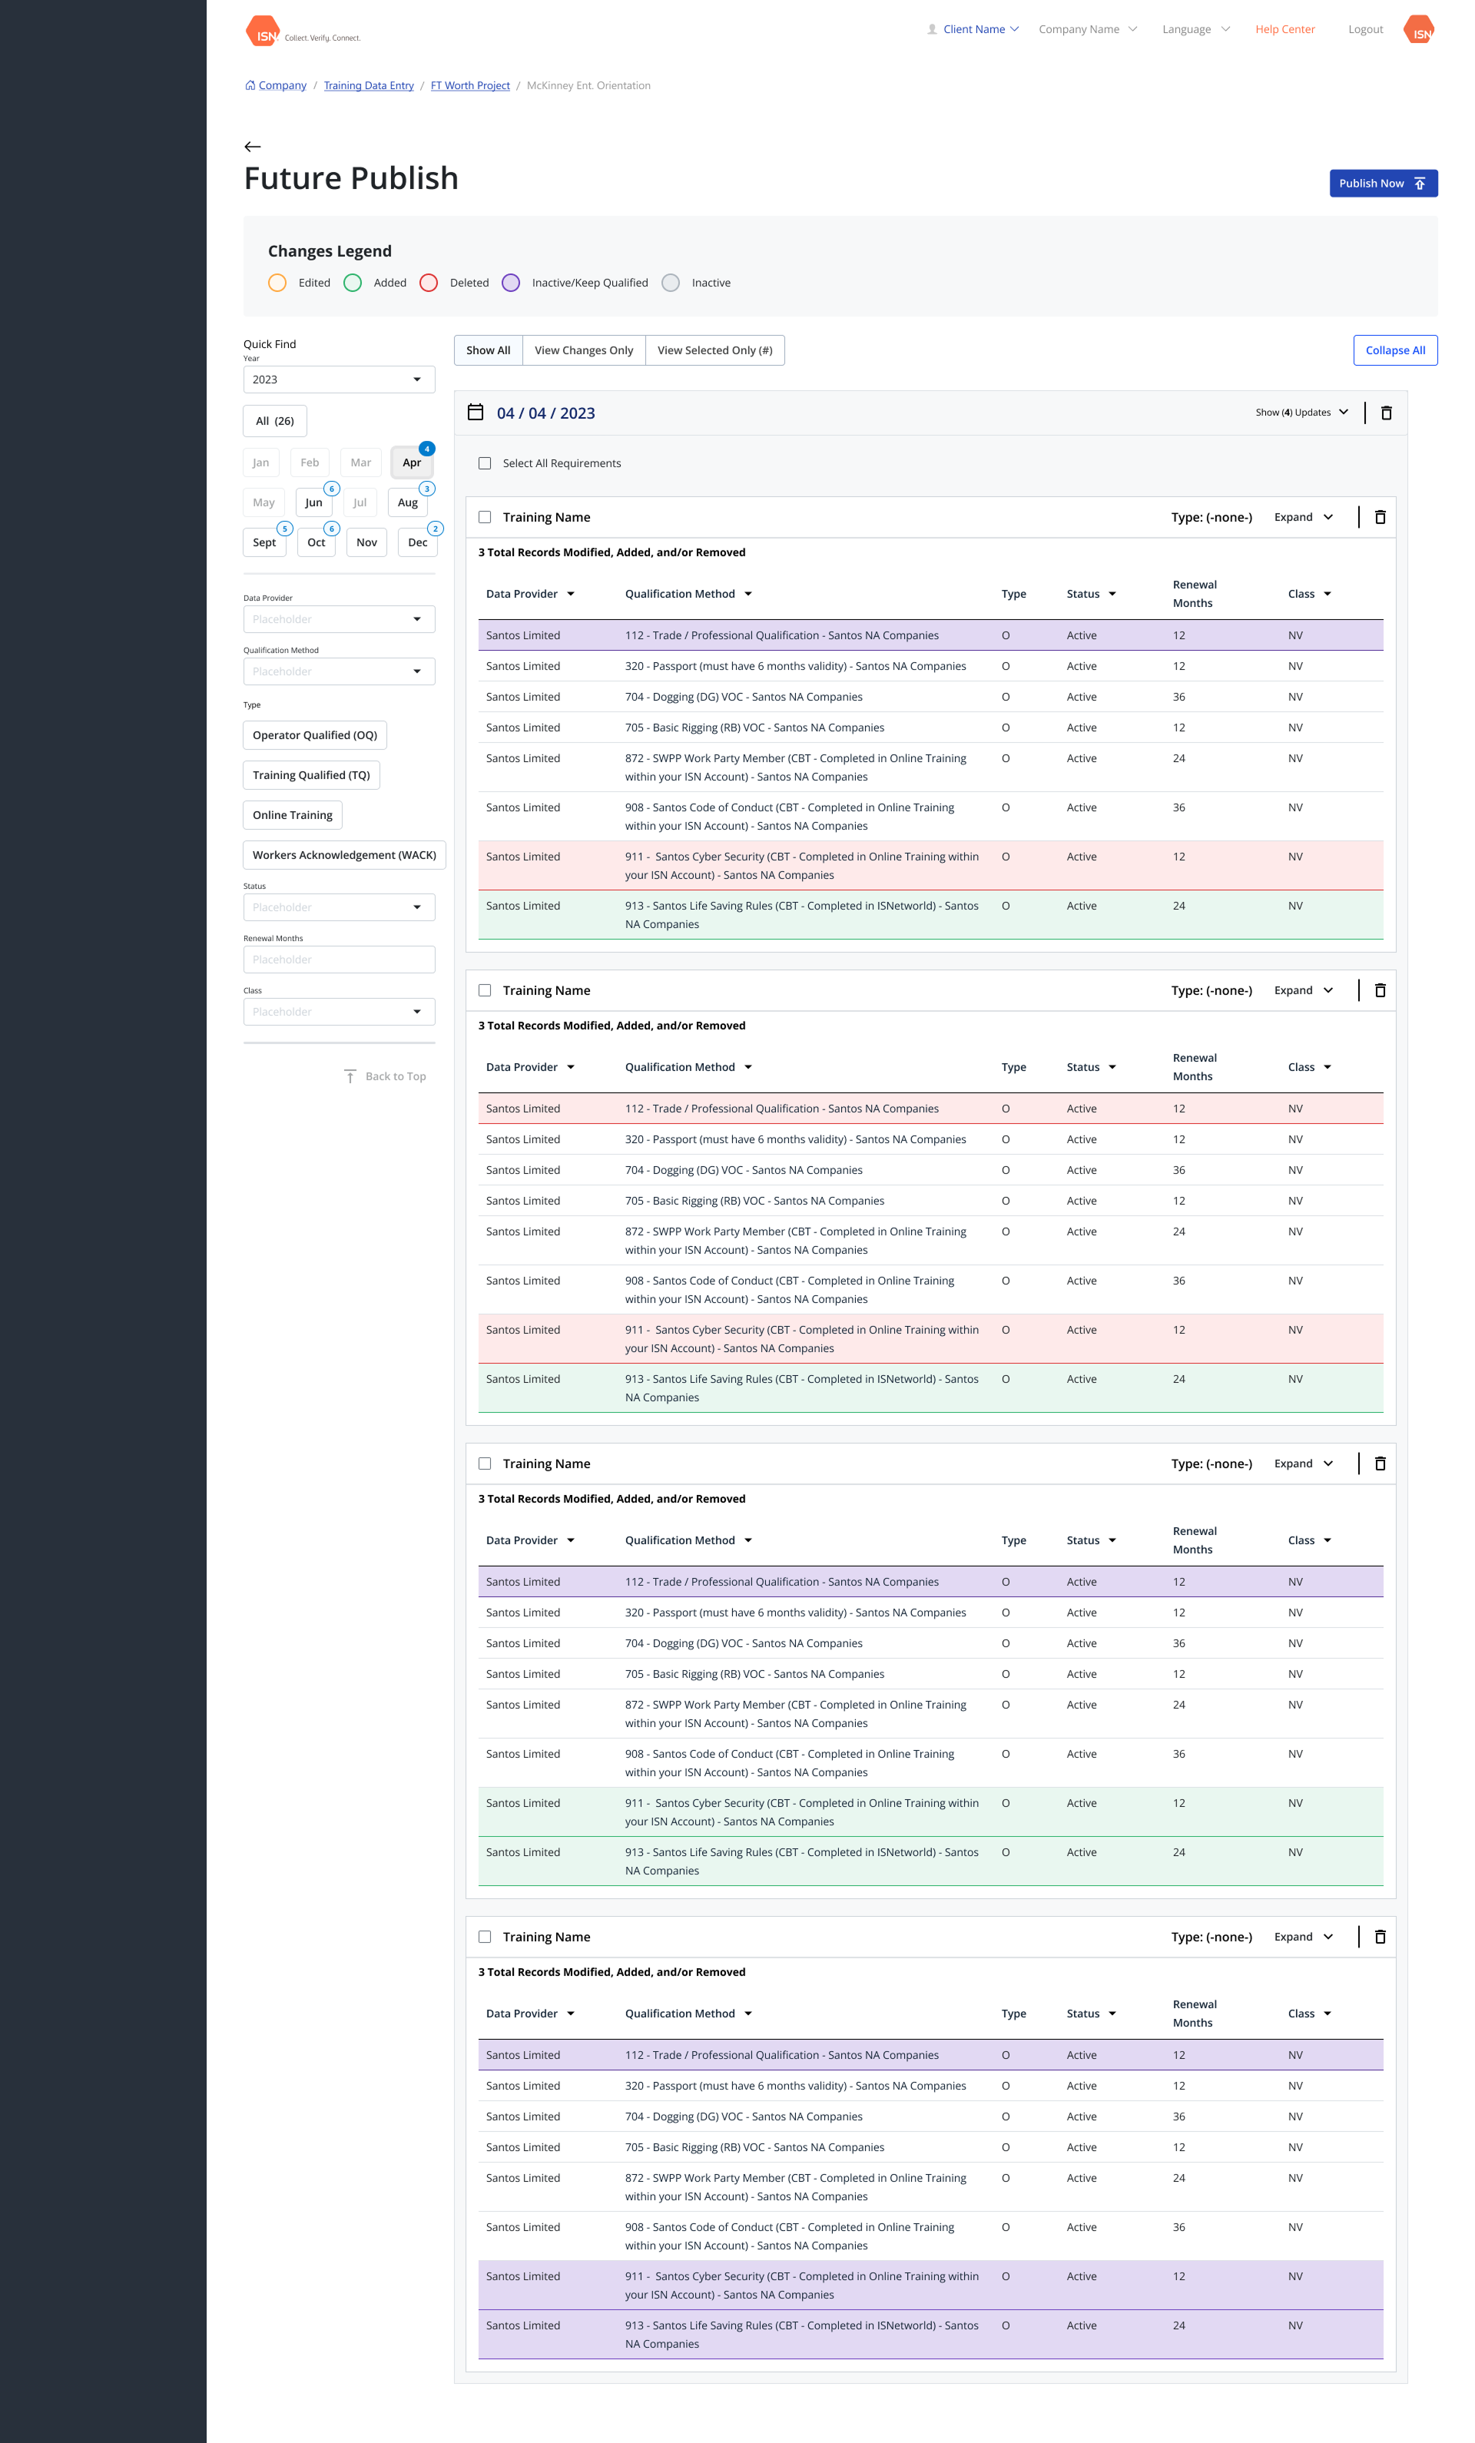Sort fourth table by Data Provider arrow

[x=571, y=2013]
